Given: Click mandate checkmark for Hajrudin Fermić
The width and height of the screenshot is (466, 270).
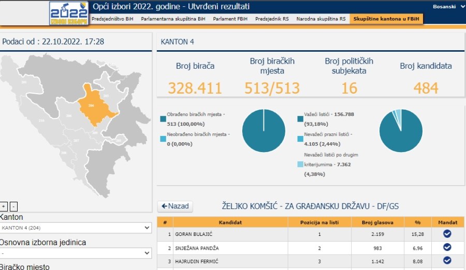Looking at the screenshot, I should tap(447, 261).
